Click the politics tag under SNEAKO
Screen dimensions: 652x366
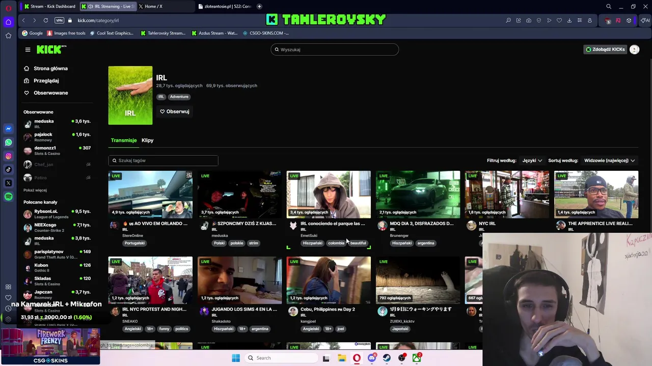182,329
